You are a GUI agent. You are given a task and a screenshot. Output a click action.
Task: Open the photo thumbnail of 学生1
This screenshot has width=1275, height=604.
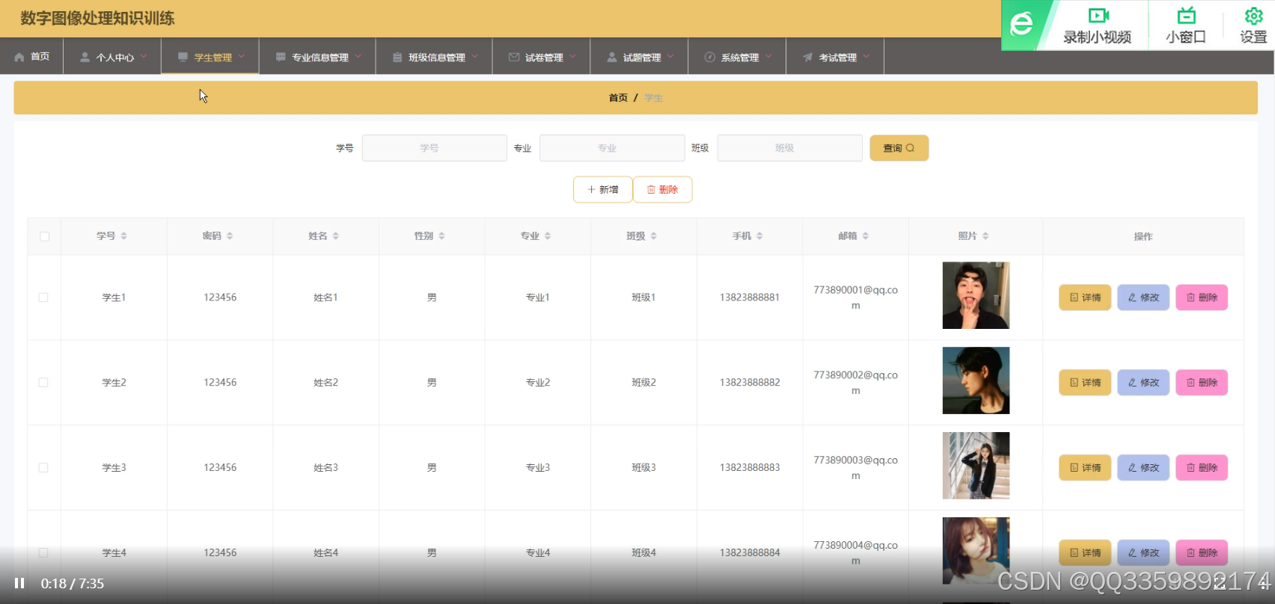tap(976, 295)
